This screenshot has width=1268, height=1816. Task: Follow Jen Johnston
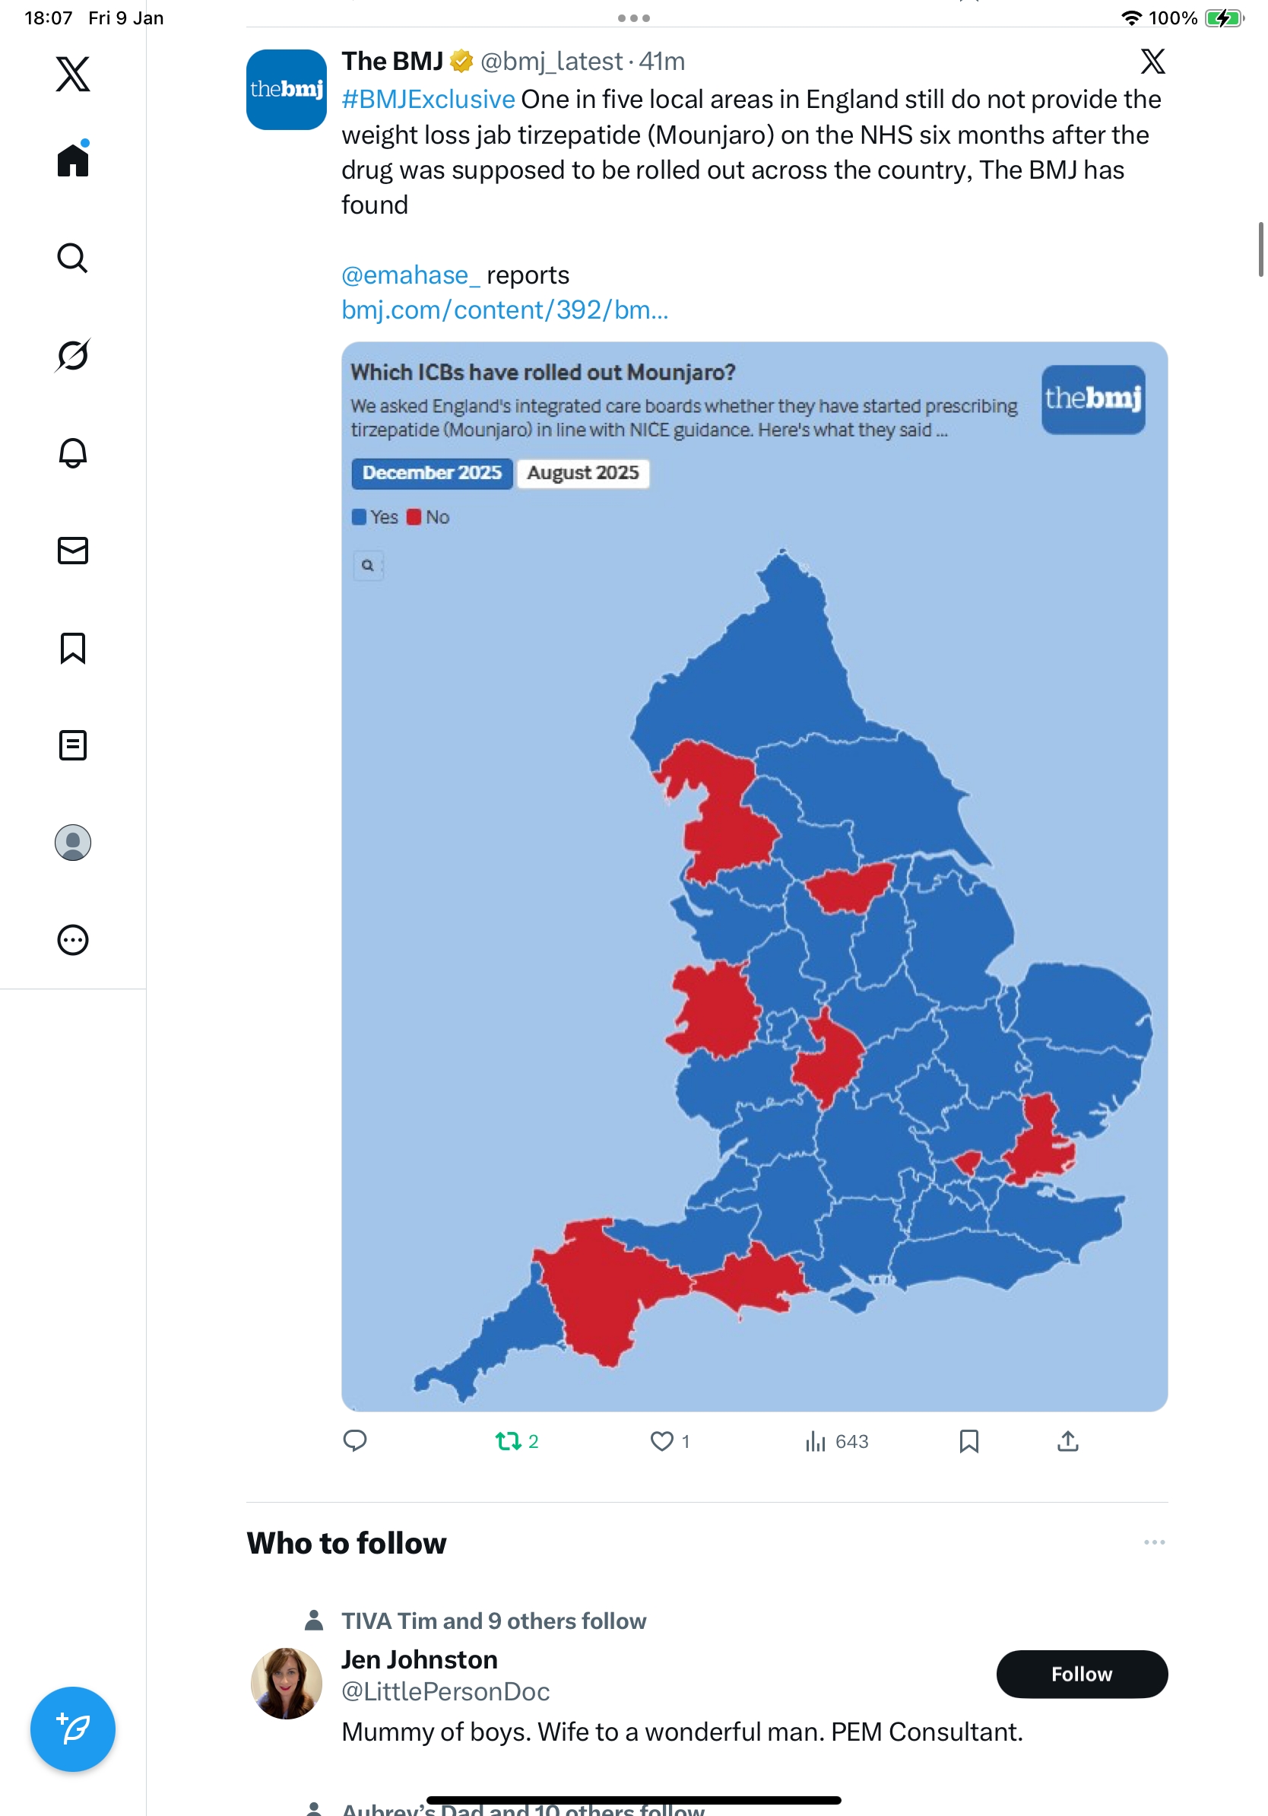(1081, 1674)
